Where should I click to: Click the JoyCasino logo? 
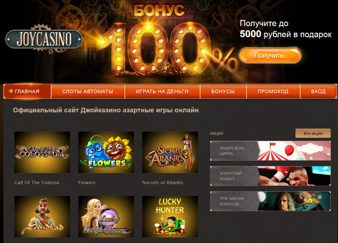(x=44, y=39)
